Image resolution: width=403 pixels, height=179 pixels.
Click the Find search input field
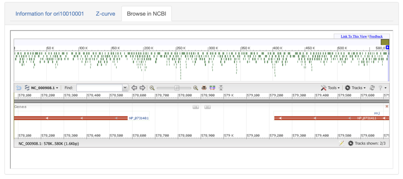[99, 88]
